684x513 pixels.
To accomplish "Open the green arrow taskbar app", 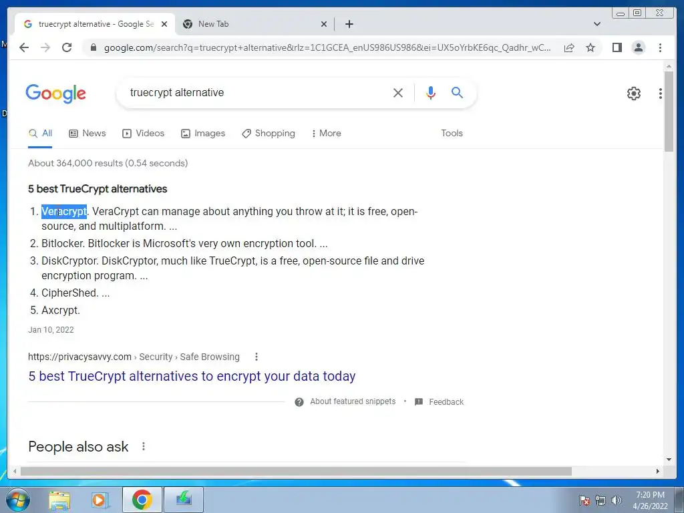I will point(184,500).
